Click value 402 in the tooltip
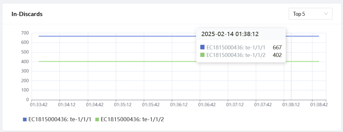The height and width of the screenshot is (132, 343). tap(277, 55)
